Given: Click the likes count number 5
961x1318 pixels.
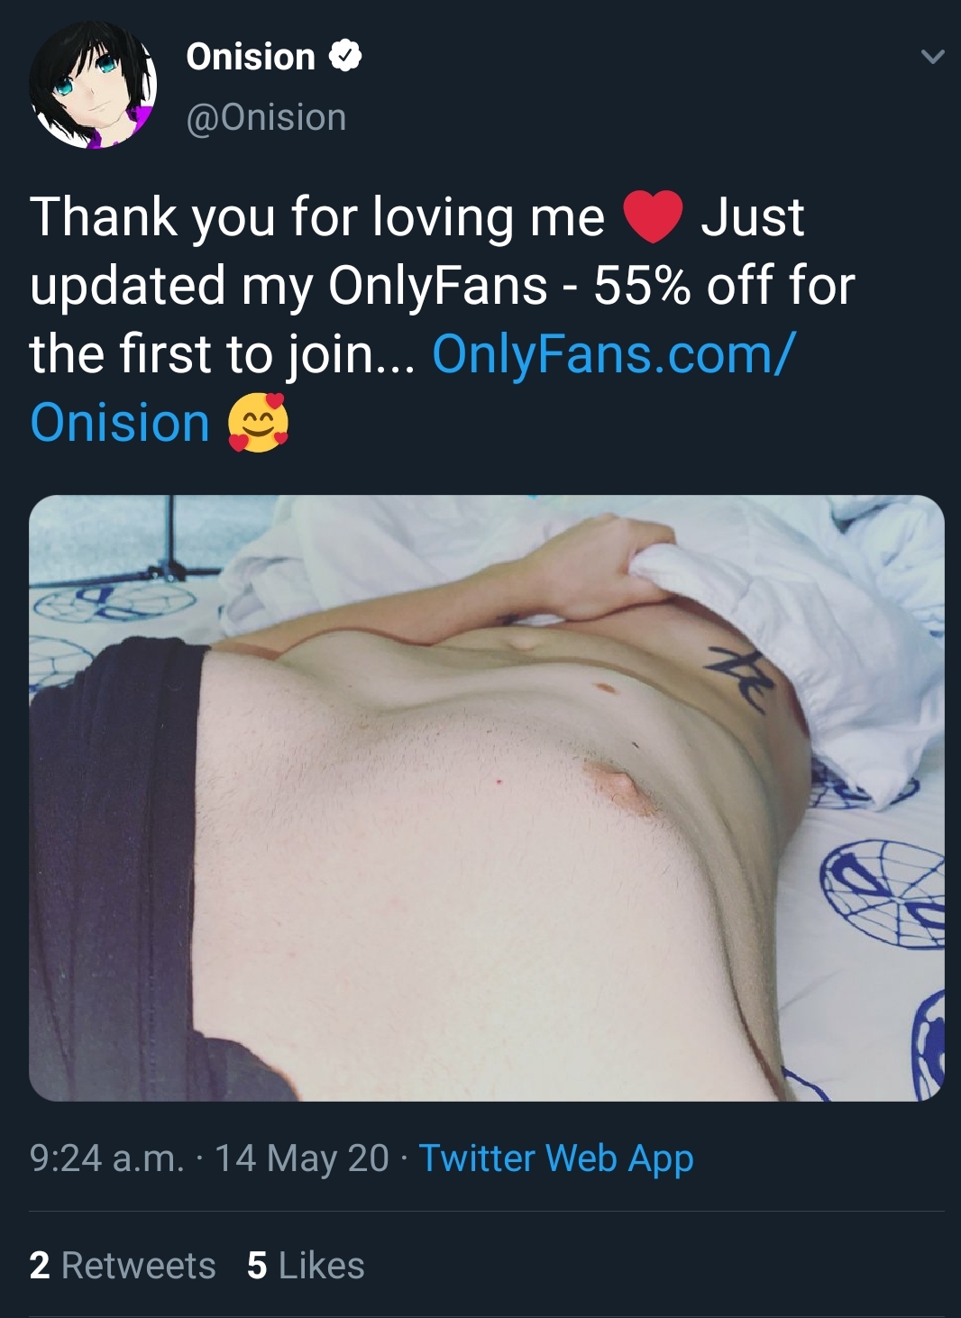Looking at the screenshot, I should click(x=257, y=1266).
